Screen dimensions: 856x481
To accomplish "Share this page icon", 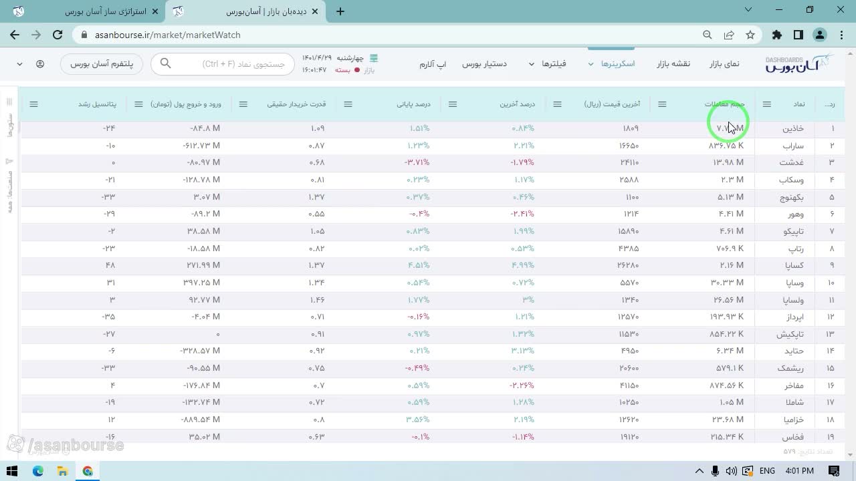I will point(729,35).
